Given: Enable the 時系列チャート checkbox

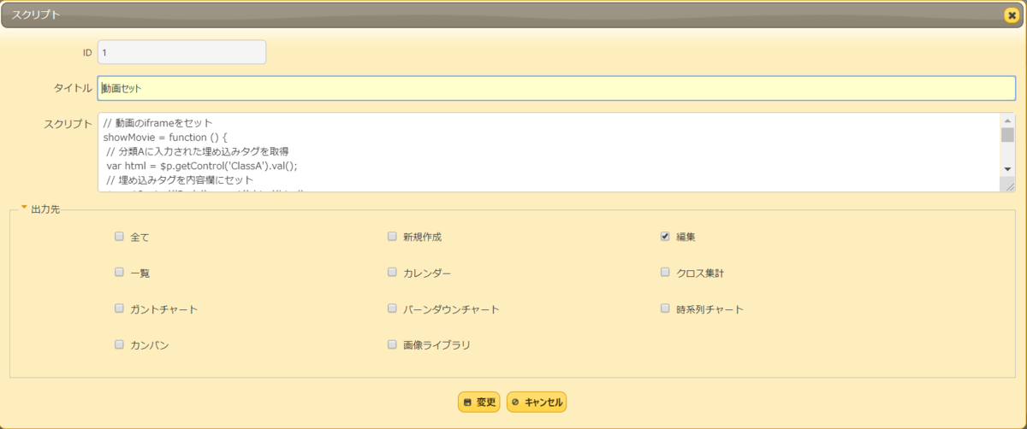Looking at the screenshot, I should 665,309.
